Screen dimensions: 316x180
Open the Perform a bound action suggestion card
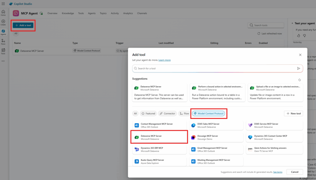[218, 92]
